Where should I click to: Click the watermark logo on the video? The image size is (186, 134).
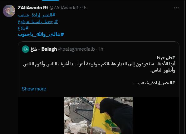pos(74,104)
